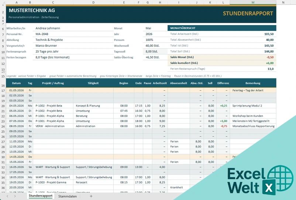
Task: Select column M header
Action: click(253, 2)
